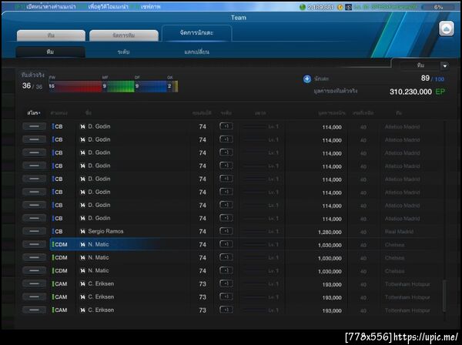This screenshot has width=462, height=345.
Task: Click the dash button on the last C. Eriksen row
Action: click(34, 310)
